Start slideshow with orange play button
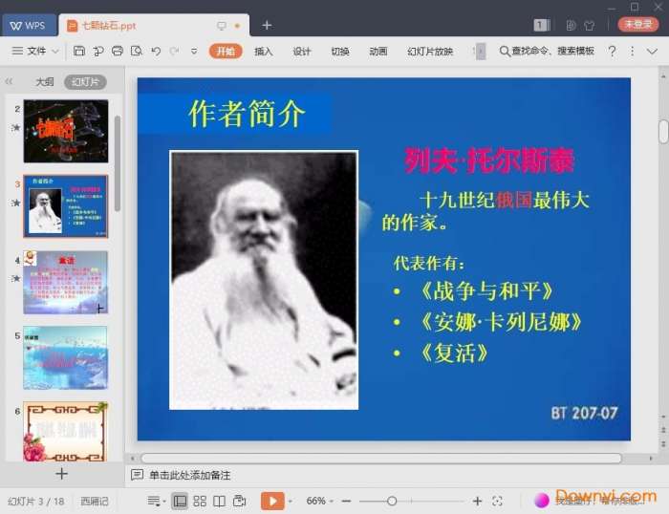Image resolution: width=669 pixels, height=514 pixels. pyautogui.click(x=272, y=501)
